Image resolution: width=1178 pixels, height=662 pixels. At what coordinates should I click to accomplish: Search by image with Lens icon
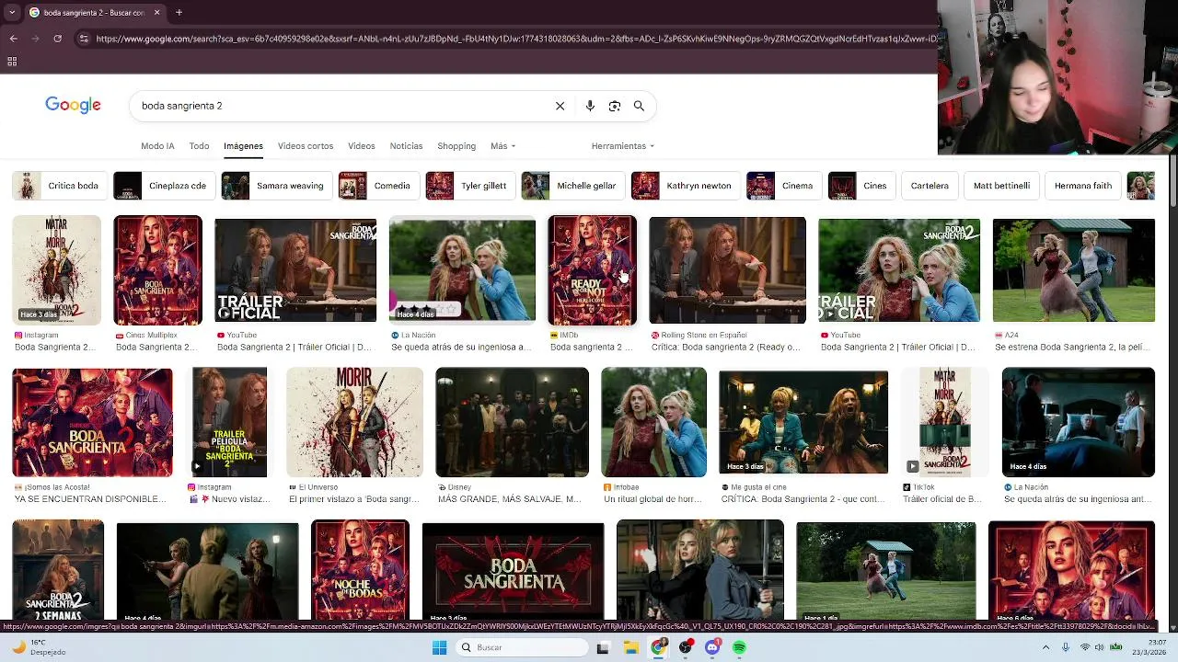[615, 106]
